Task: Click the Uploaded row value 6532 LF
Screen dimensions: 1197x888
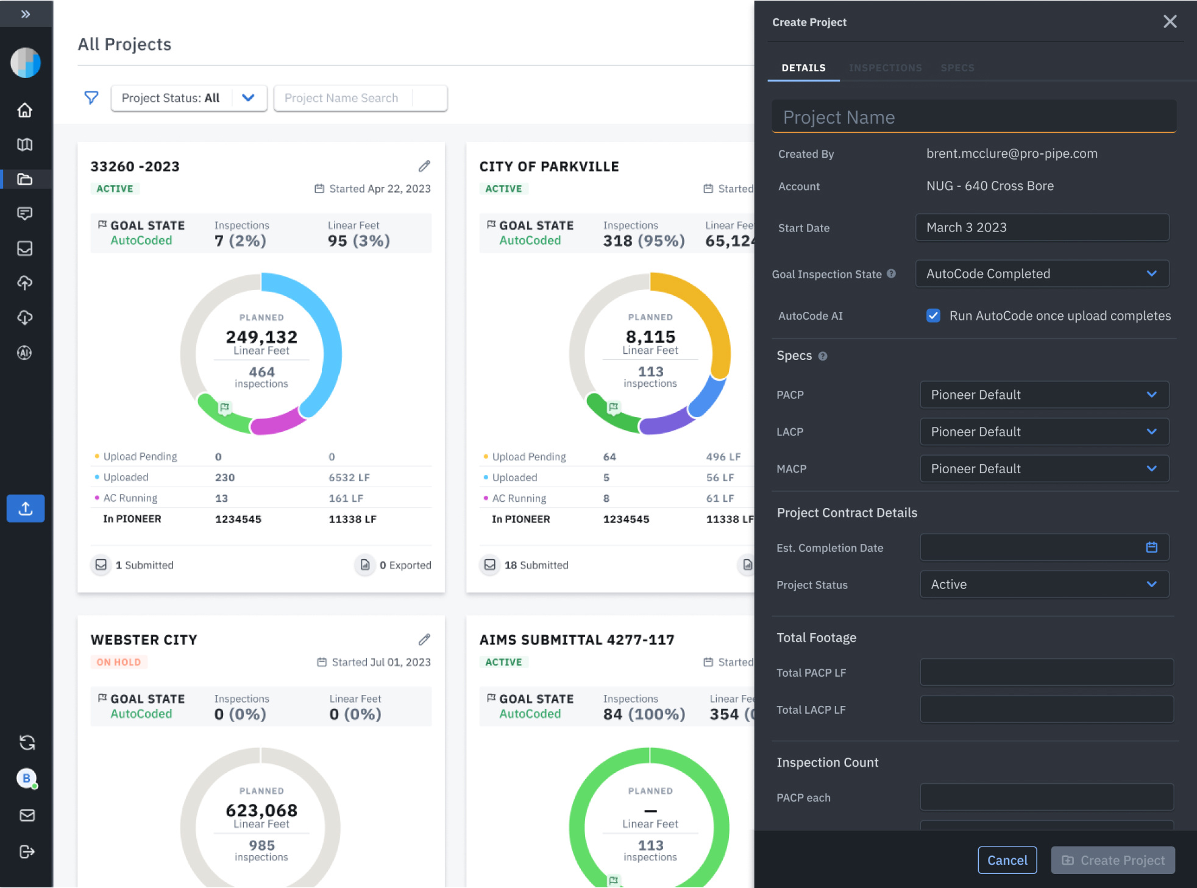Action: click(349, 477)
